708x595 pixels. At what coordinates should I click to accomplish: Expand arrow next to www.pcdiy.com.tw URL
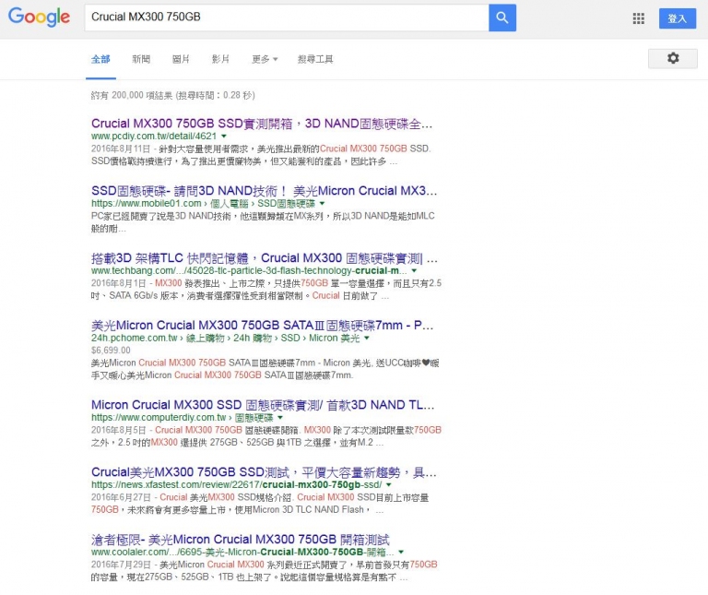tap(223, 136)
